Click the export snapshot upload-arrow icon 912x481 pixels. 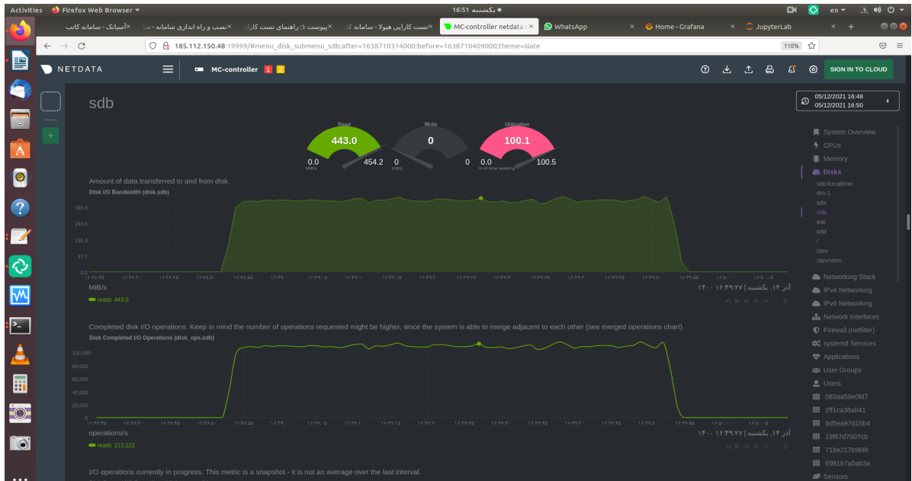[x=749, y=69]
